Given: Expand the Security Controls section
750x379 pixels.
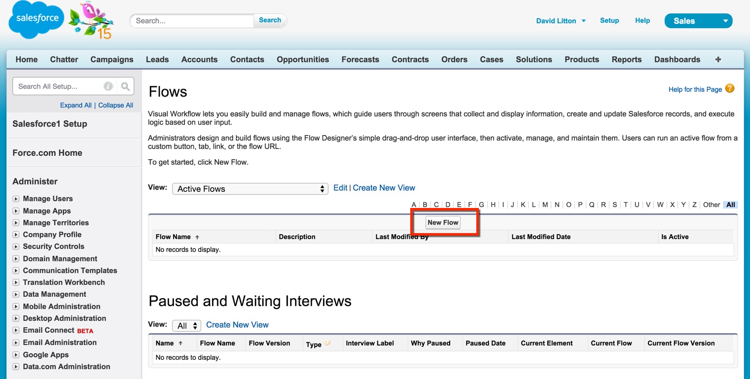Looking at the screenshot, I should [16, 247].
